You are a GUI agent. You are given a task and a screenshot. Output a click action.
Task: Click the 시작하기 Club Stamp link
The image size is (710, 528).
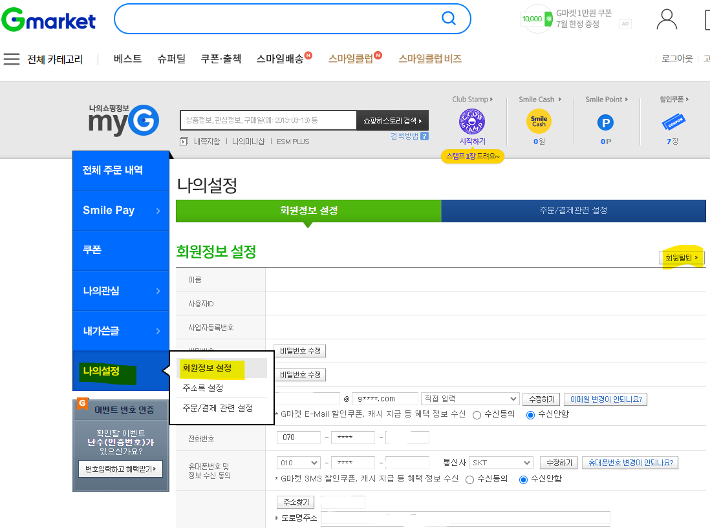pos(472,141)
